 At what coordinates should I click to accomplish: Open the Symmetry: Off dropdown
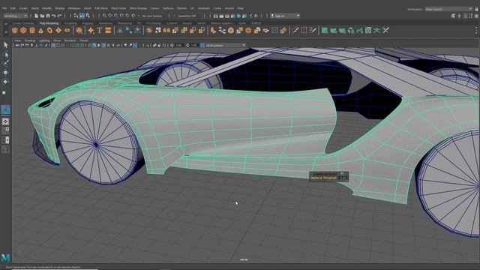187,16
